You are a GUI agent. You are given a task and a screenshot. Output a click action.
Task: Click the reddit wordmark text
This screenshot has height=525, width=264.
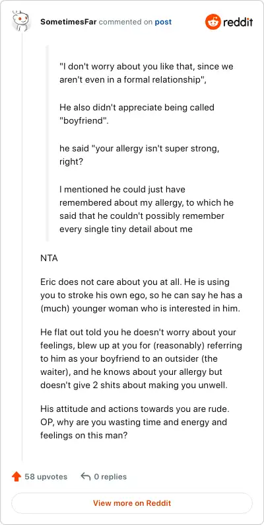tap(238, 22)
